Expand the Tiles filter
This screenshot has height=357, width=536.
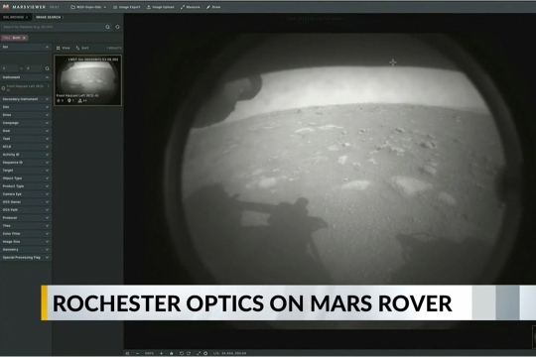pyautogui.click(x=26, y=226)
